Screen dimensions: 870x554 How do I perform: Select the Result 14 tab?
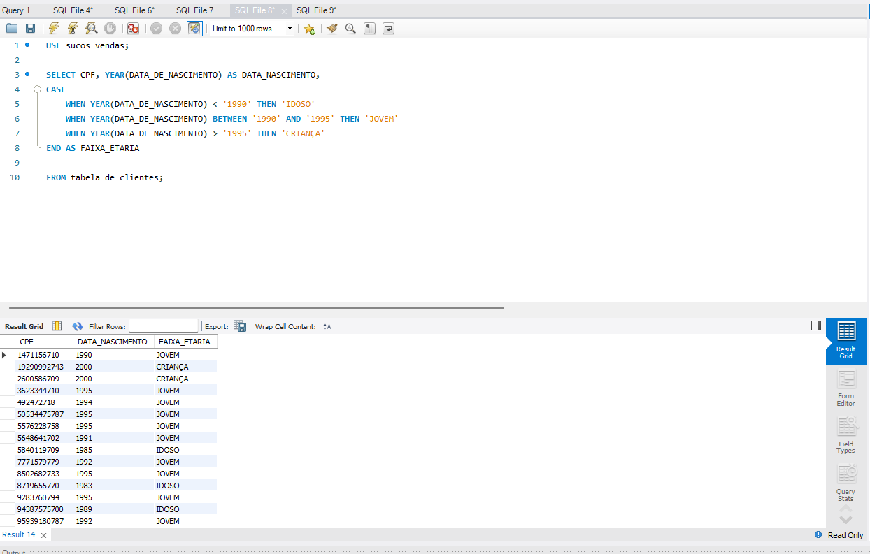tap(19, 534)
